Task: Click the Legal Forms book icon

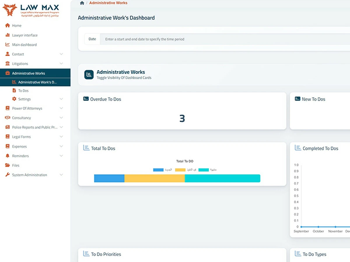Action: 8,137
